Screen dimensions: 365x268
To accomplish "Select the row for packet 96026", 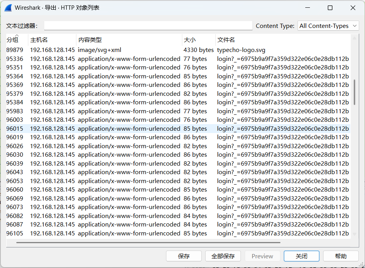I will (178, 146).
